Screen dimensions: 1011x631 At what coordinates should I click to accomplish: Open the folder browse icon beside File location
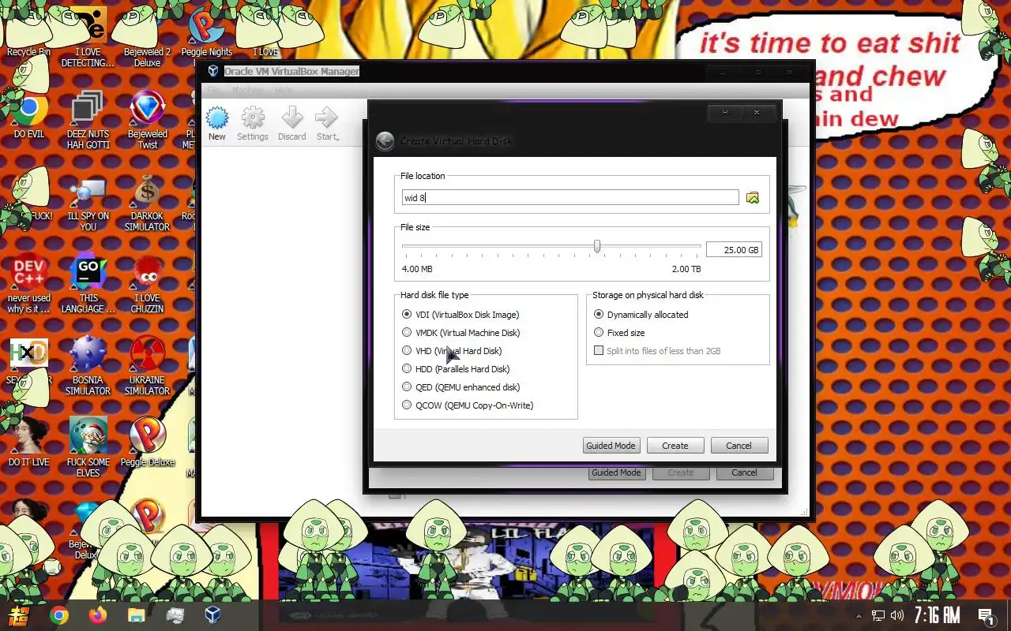tap(753, 198)
